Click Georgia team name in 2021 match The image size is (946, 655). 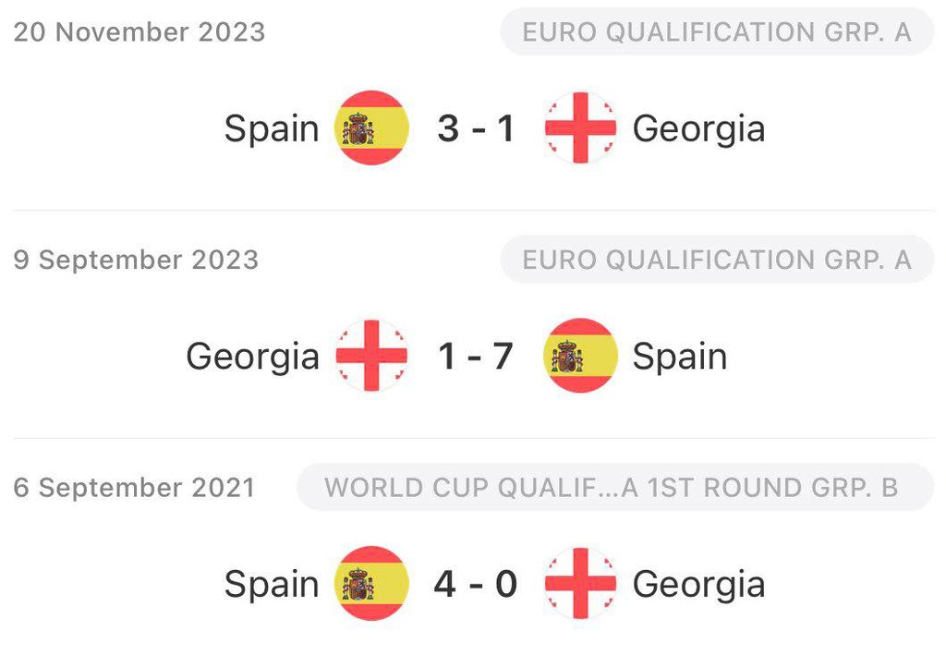pos(699,585)
